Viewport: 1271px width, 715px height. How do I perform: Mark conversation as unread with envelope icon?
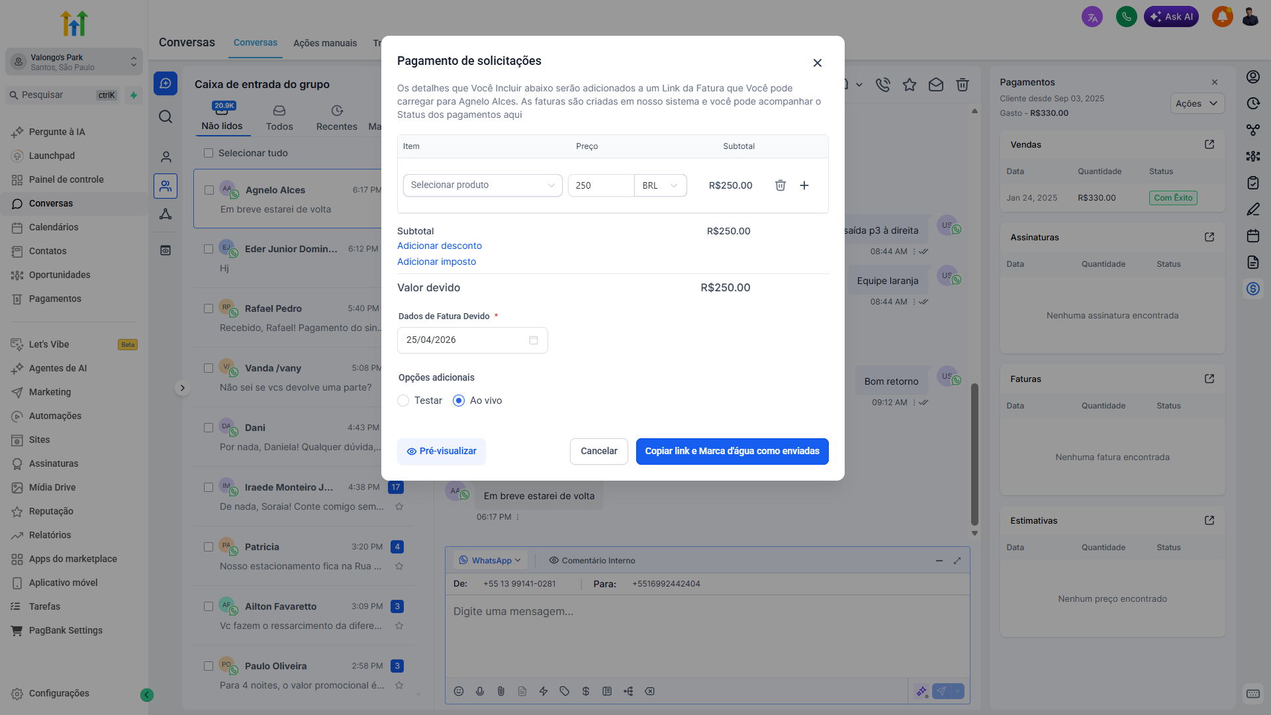(x=936, y=85)
